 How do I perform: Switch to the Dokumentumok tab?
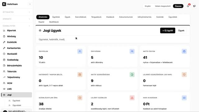[x=126, y=17]
